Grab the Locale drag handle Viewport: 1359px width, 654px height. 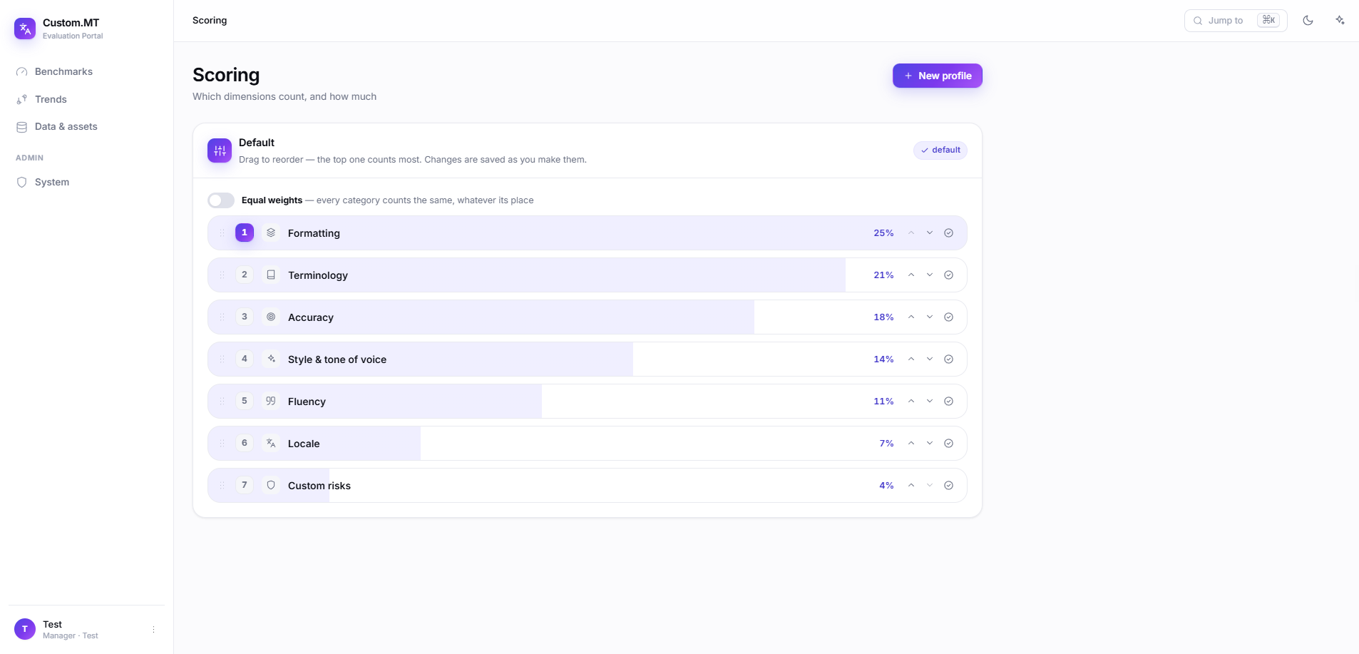[222, 443]
